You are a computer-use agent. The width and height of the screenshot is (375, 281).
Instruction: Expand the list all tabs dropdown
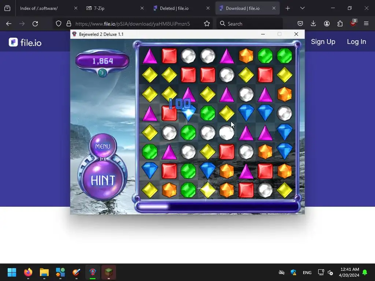pos(302,8)
